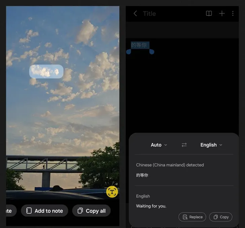Click Replace in the translation panel
The height and width of the screenshot is (228, 245).
pos(192,217)
